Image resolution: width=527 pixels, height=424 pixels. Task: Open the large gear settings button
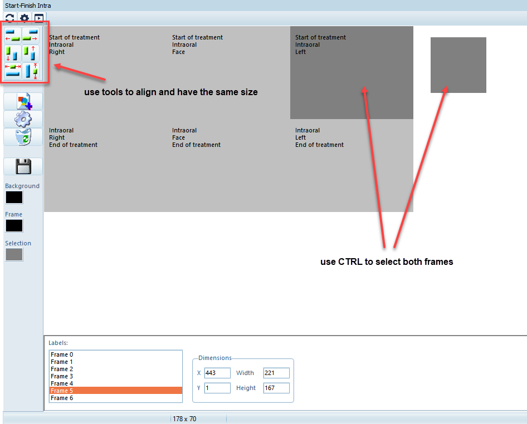pos(23,119)
